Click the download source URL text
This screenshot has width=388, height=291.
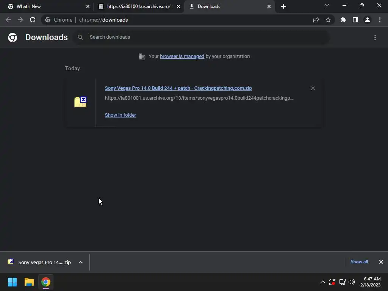click(x=199, y=98)
